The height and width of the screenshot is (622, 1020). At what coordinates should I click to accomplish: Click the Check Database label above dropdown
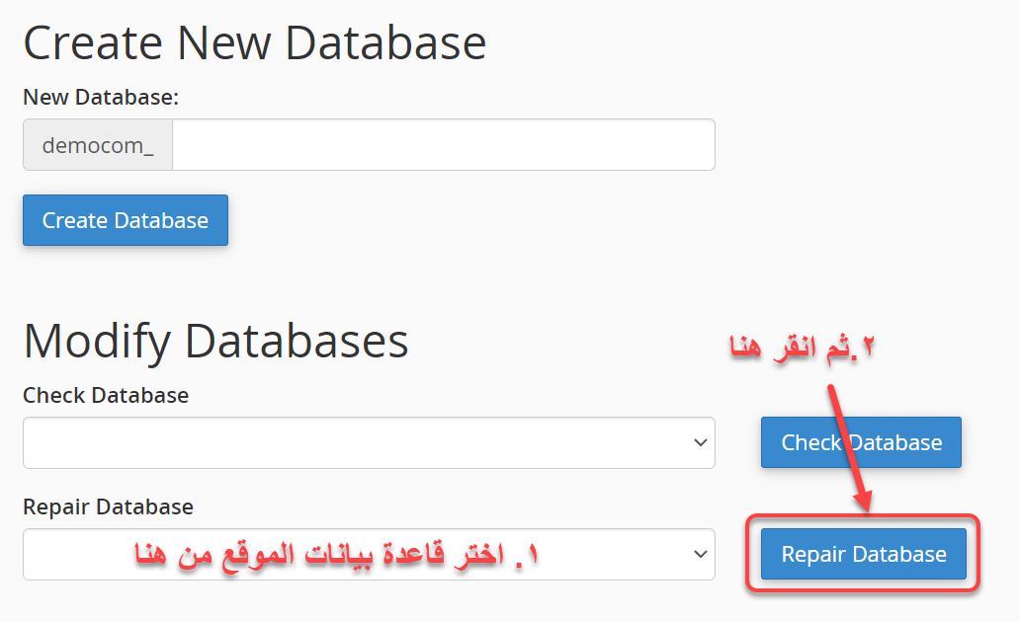click(x=106, y=395)
